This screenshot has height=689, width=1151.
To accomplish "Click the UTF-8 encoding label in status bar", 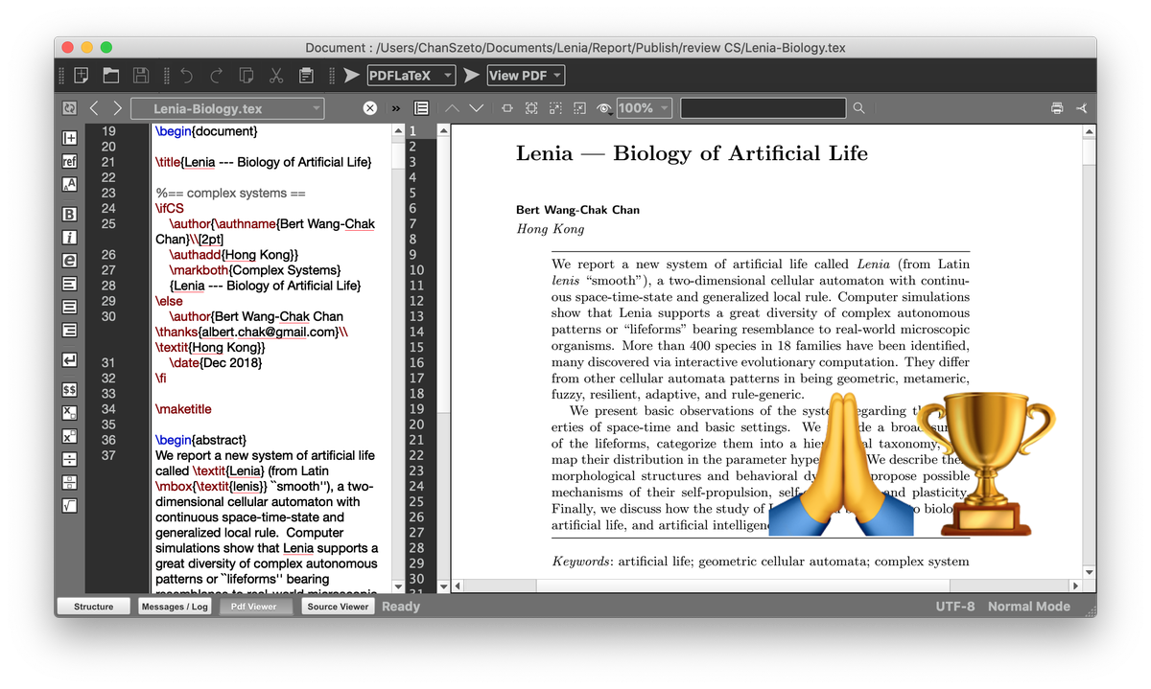I will pos(955,607).
